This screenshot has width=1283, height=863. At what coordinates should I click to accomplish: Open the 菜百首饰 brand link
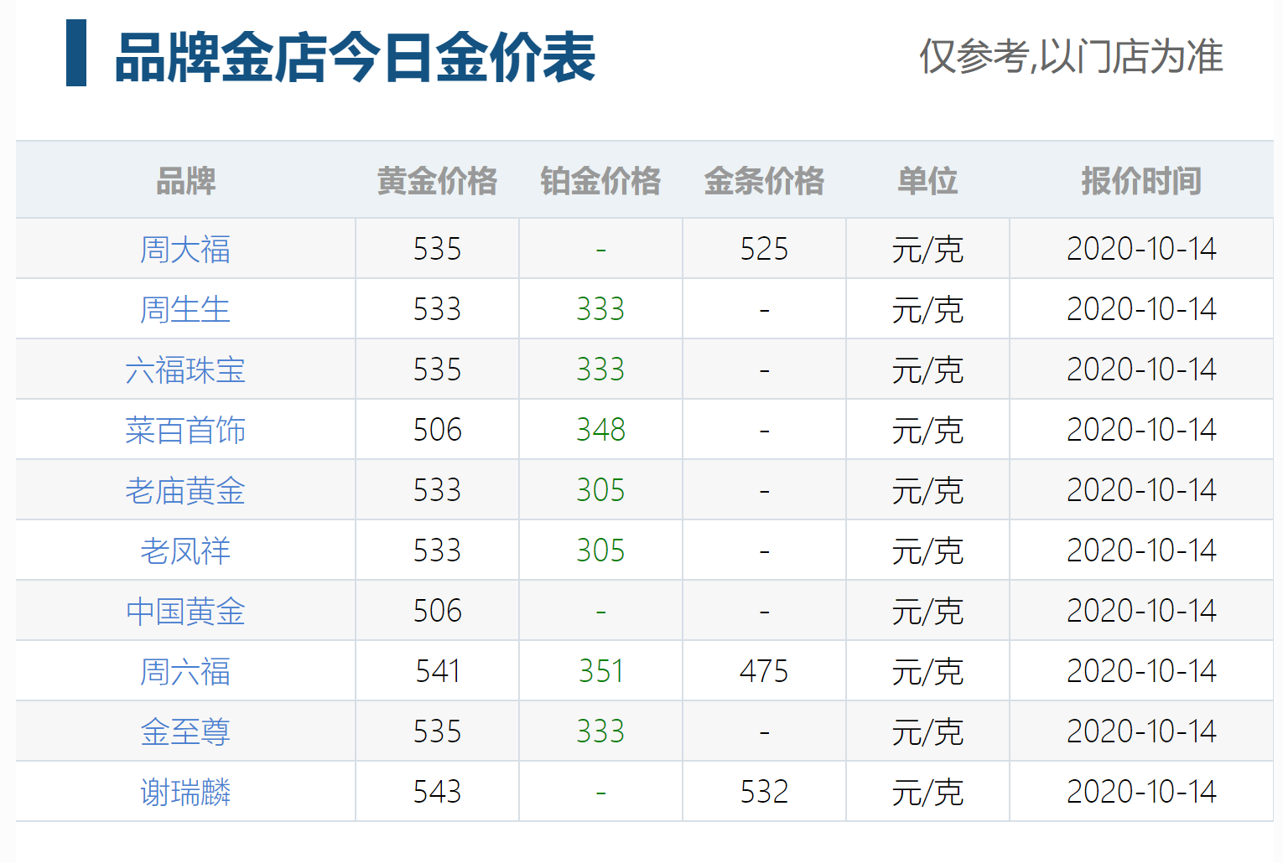[x=185, y=430]
